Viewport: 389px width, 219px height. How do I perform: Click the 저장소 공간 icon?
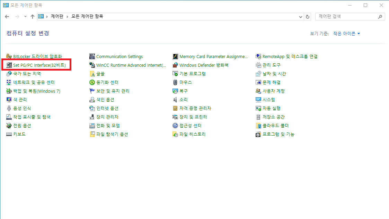tap(258, 117)
